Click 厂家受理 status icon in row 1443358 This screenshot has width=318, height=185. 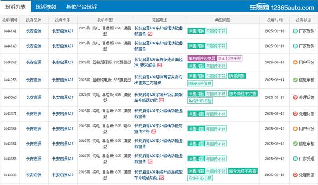coord(295,159)
